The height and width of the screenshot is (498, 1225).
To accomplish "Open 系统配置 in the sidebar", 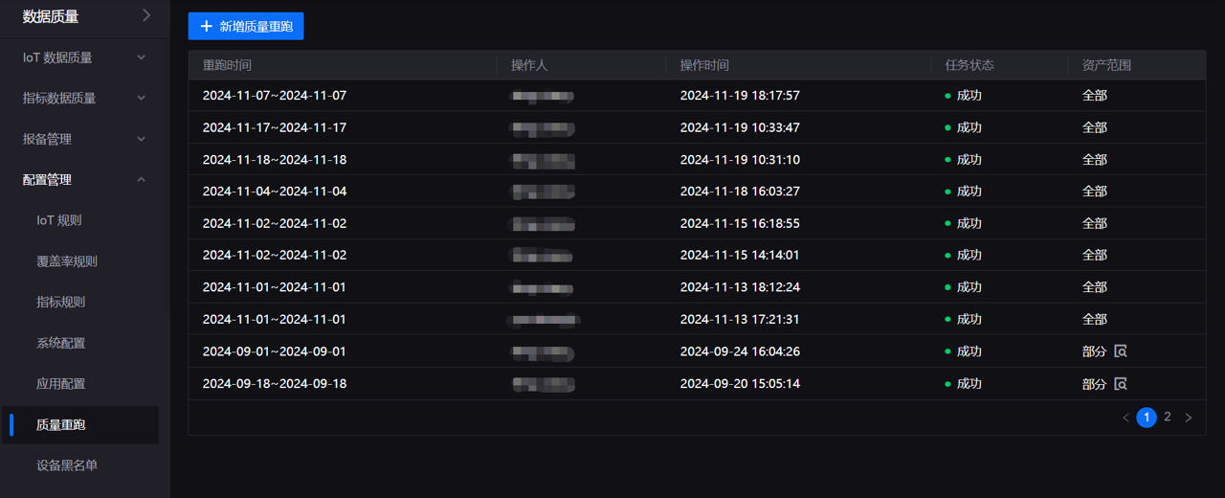I will (x=61, y=343).
